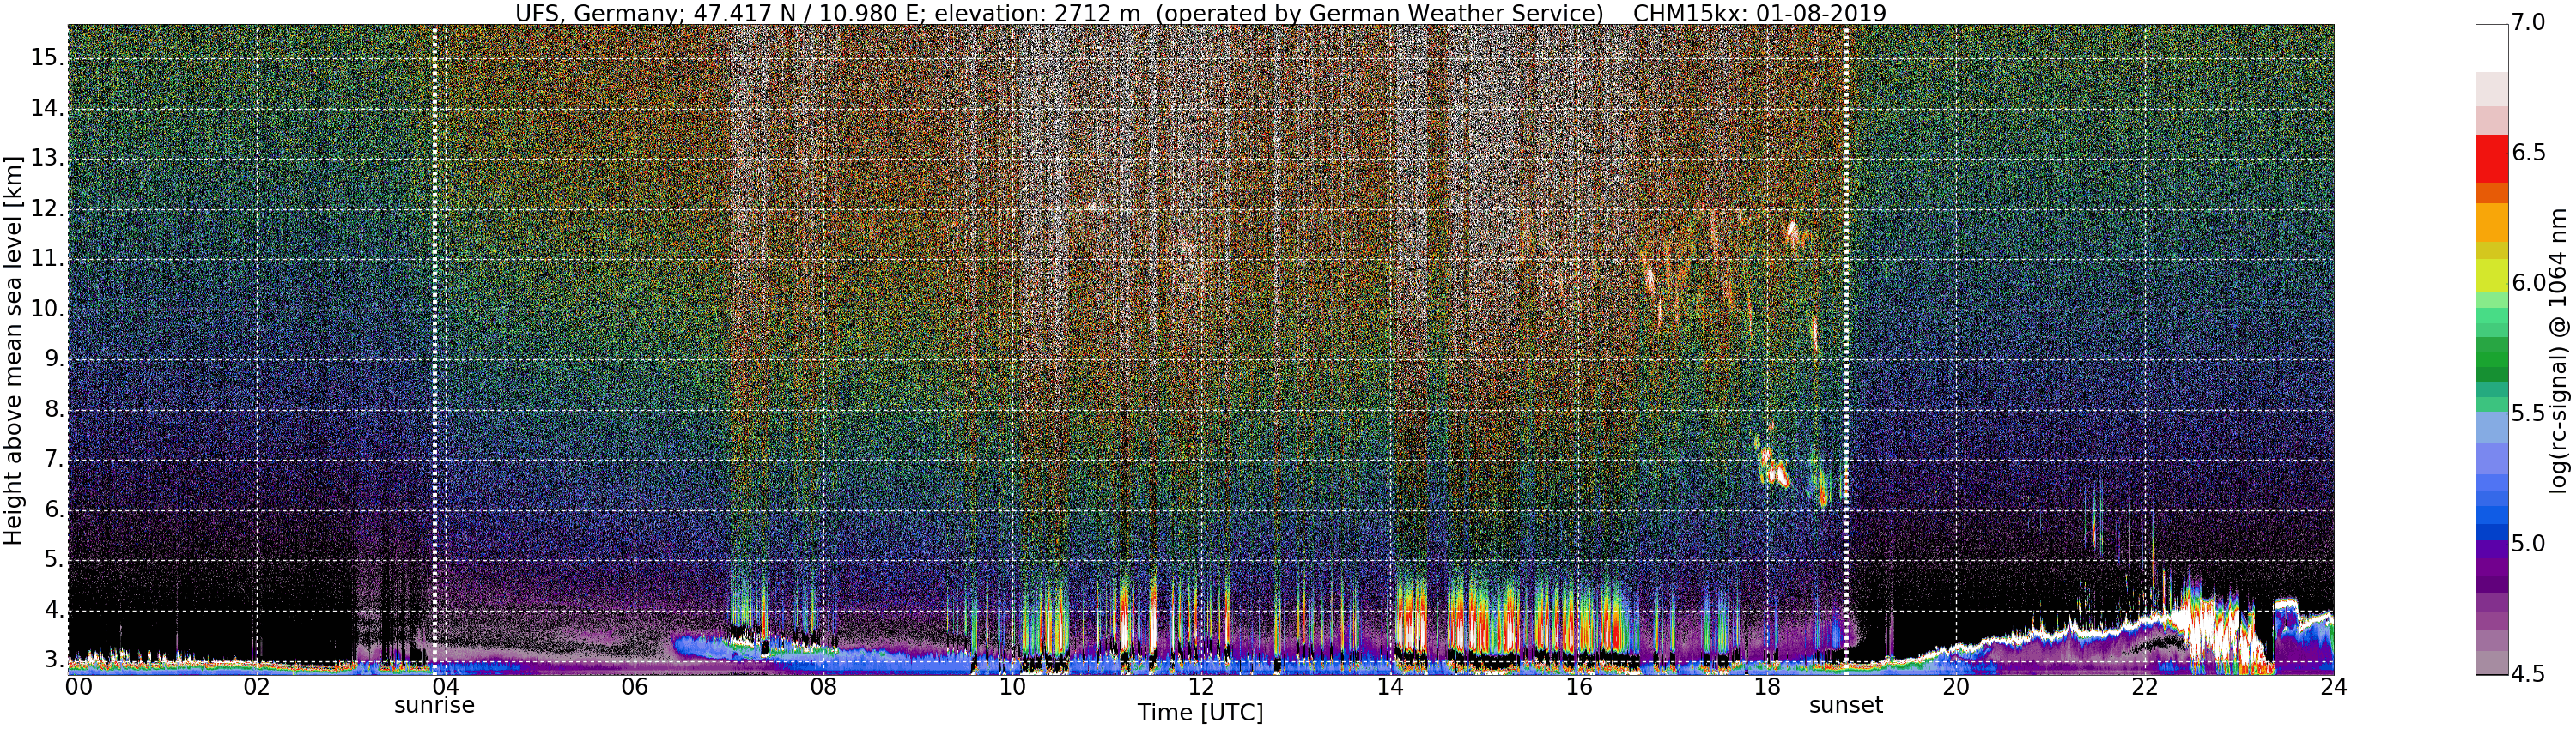Viewport: 2576px width, 729px height.
Task: Click the vertical dotted sunrise marker line
Action: (x=434, y=350)
